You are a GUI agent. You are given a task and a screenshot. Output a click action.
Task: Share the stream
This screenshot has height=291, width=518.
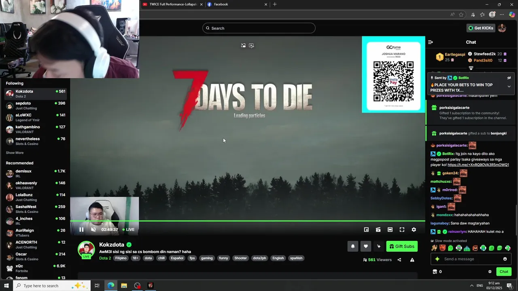pos(399,260)
